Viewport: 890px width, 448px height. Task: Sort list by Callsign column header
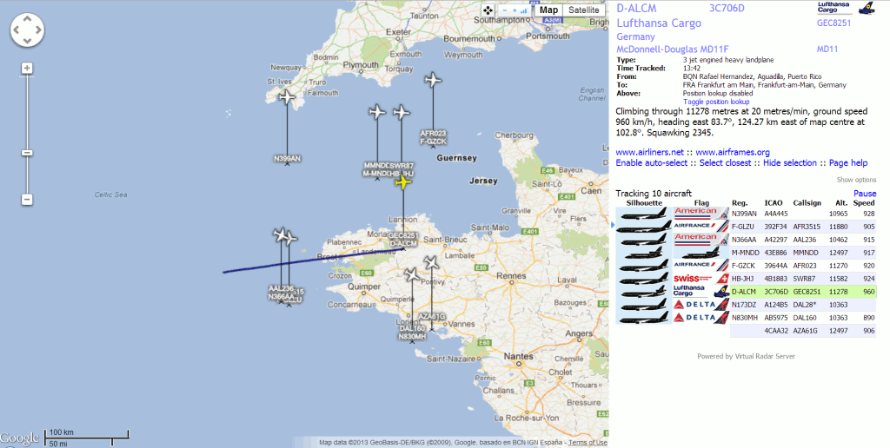click(x=807, y=202)
